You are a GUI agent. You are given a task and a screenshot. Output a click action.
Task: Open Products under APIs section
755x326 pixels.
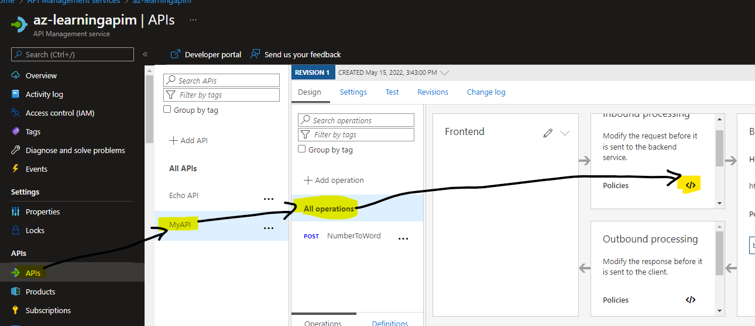pos(40,292)
